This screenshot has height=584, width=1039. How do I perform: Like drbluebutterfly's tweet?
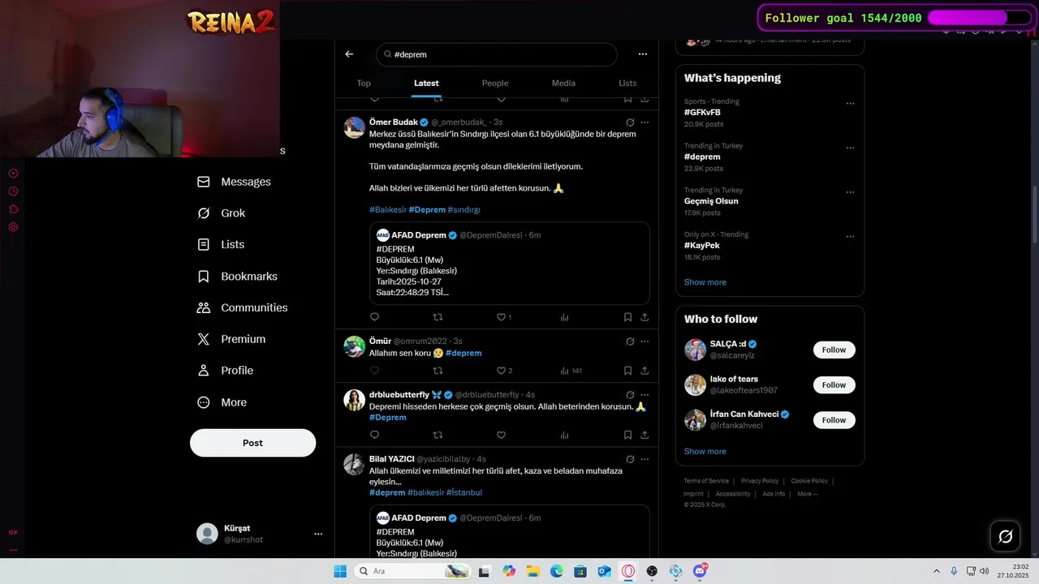(x=501, y=436)
